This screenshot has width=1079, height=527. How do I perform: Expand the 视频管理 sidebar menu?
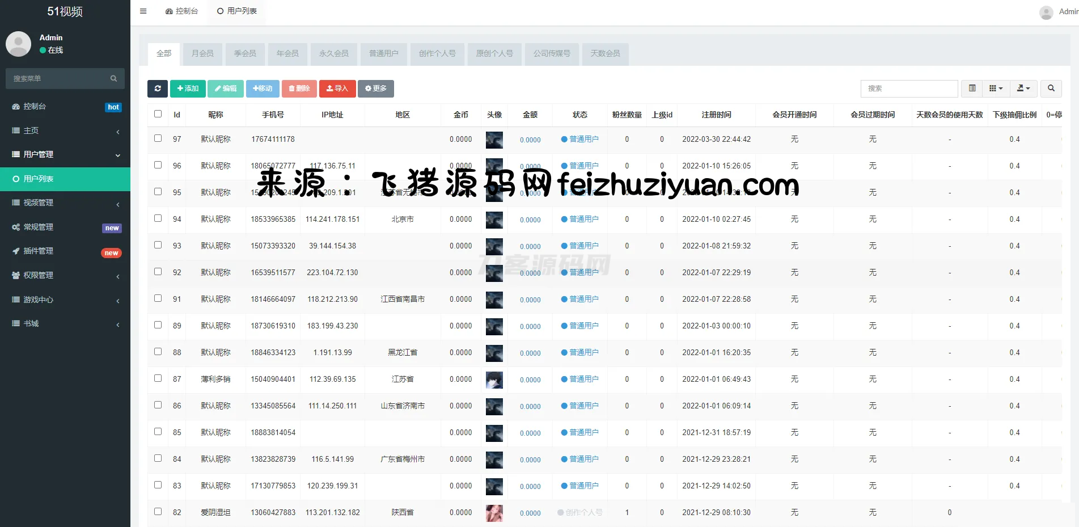click(65, 203)
